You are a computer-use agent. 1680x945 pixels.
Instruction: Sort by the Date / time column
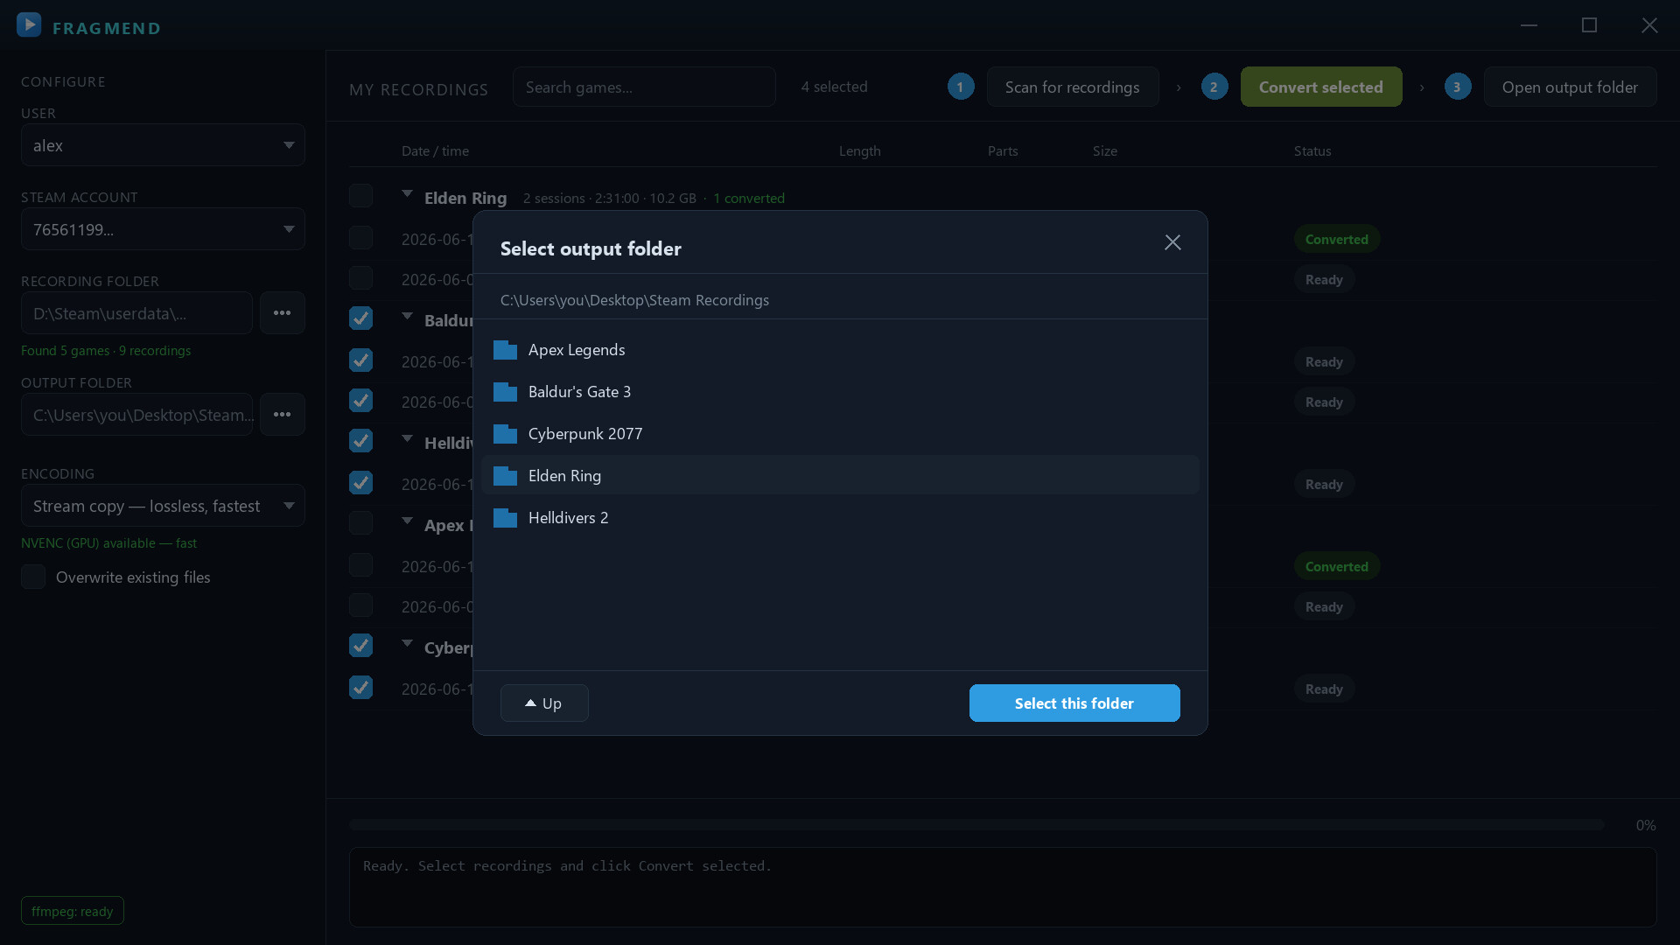coord(435,151)
